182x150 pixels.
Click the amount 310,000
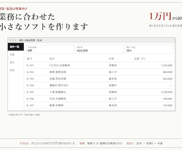pos(168,105)
